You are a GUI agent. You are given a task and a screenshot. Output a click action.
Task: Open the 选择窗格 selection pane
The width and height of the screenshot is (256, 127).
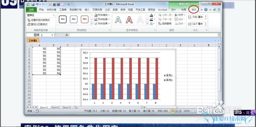click(x=165, y=23)
